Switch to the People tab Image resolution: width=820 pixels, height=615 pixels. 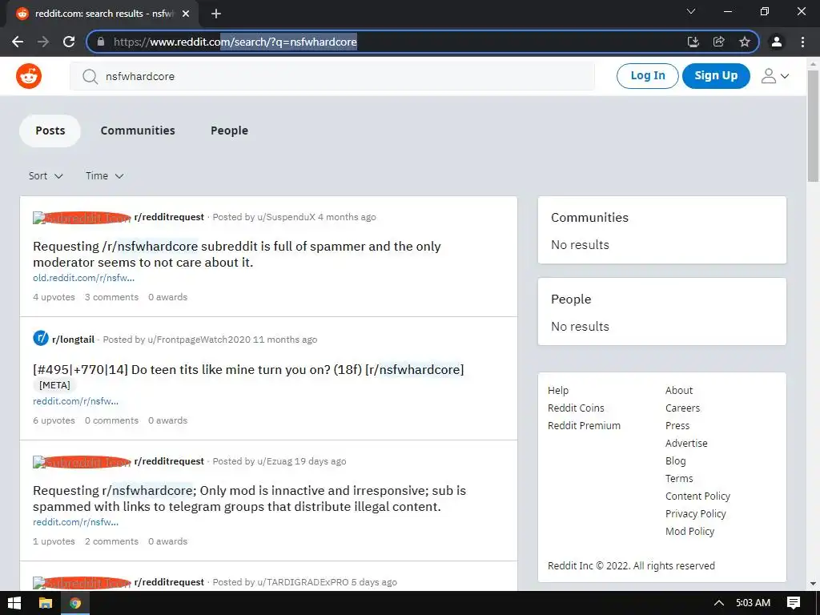point(229,131)
